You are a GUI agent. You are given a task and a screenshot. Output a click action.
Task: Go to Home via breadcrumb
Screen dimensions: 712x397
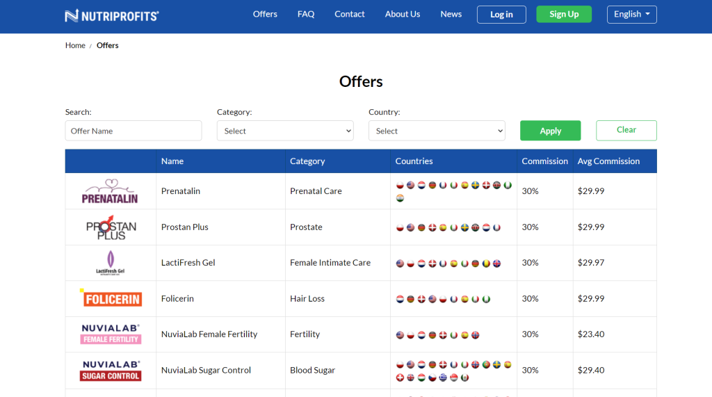[x=75, y=45]
